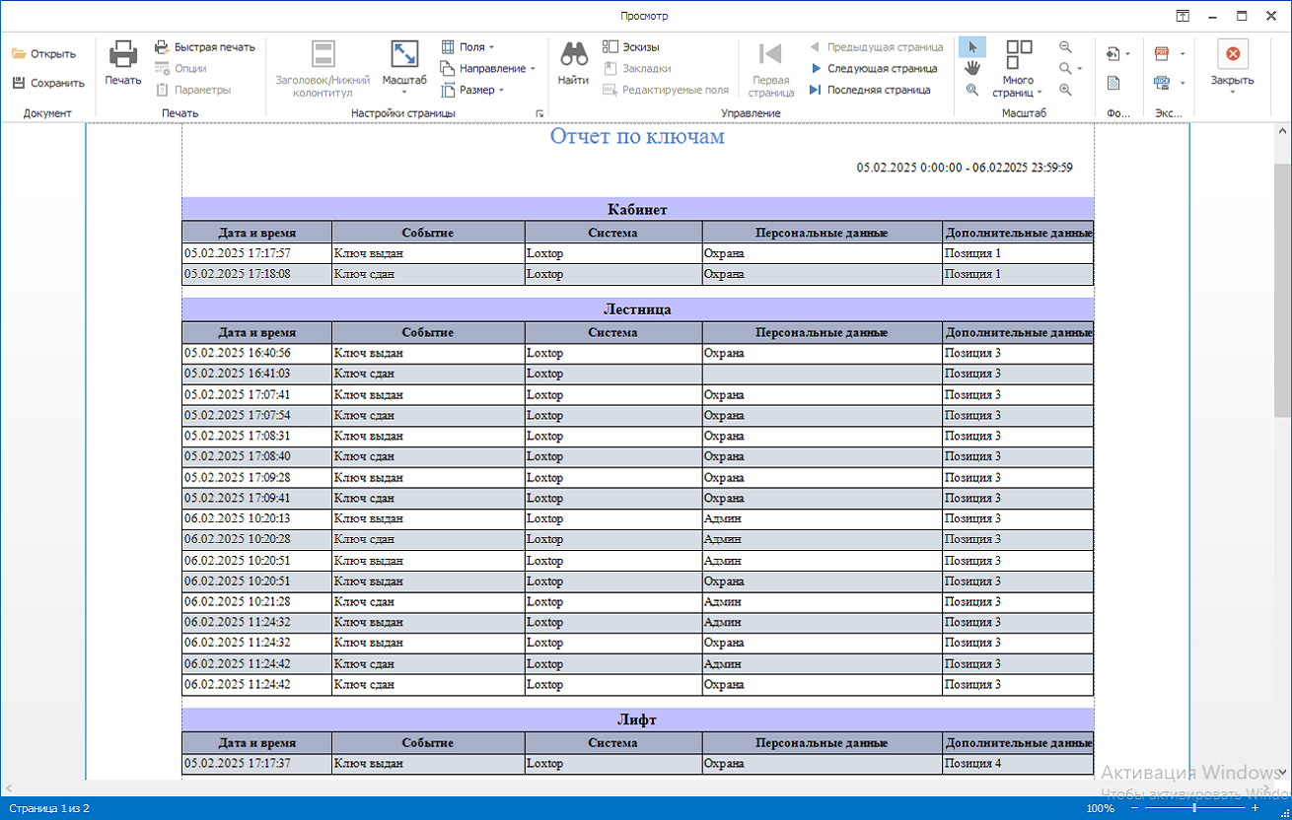This screenshot has width=1292, height=820.
Task: Click the Быстрая печать quick print icon
Action: (x=163, y=47)
